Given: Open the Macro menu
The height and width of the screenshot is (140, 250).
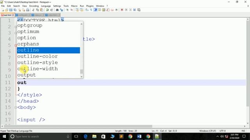Looking at the screenshot, I should click(74, 6).
